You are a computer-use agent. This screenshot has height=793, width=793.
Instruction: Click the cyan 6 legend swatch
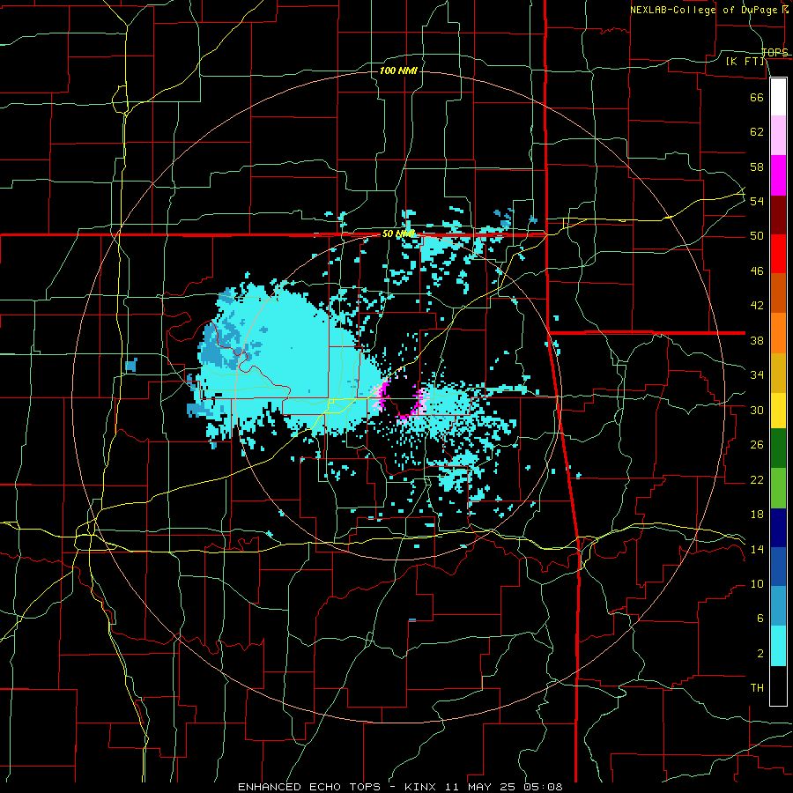[778, 646]
